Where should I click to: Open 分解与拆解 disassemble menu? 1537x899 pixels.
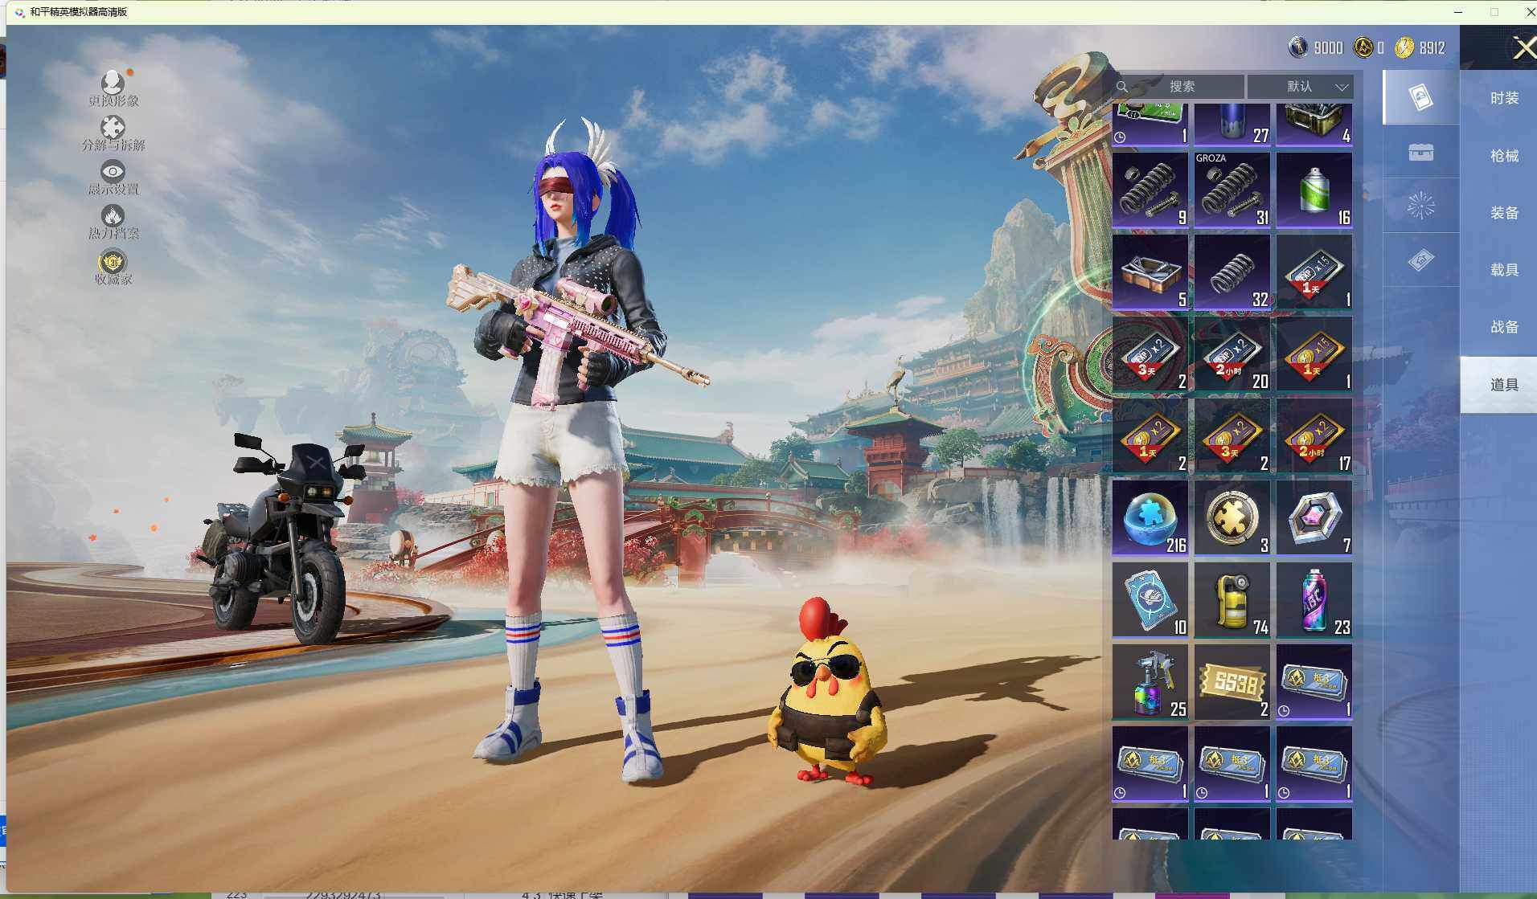113,133
